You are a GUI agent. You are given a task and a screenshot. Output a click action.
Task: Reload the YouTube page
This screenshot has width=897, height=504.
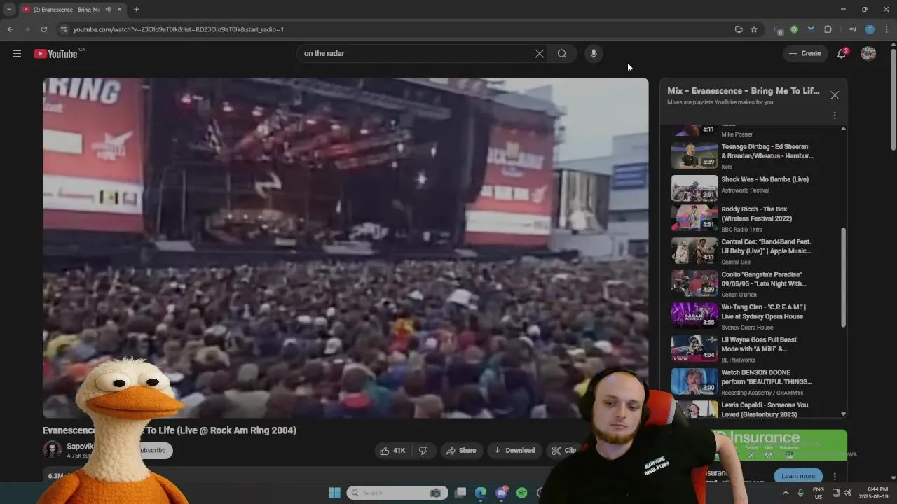pyautogui.click(x=43, y=29)
